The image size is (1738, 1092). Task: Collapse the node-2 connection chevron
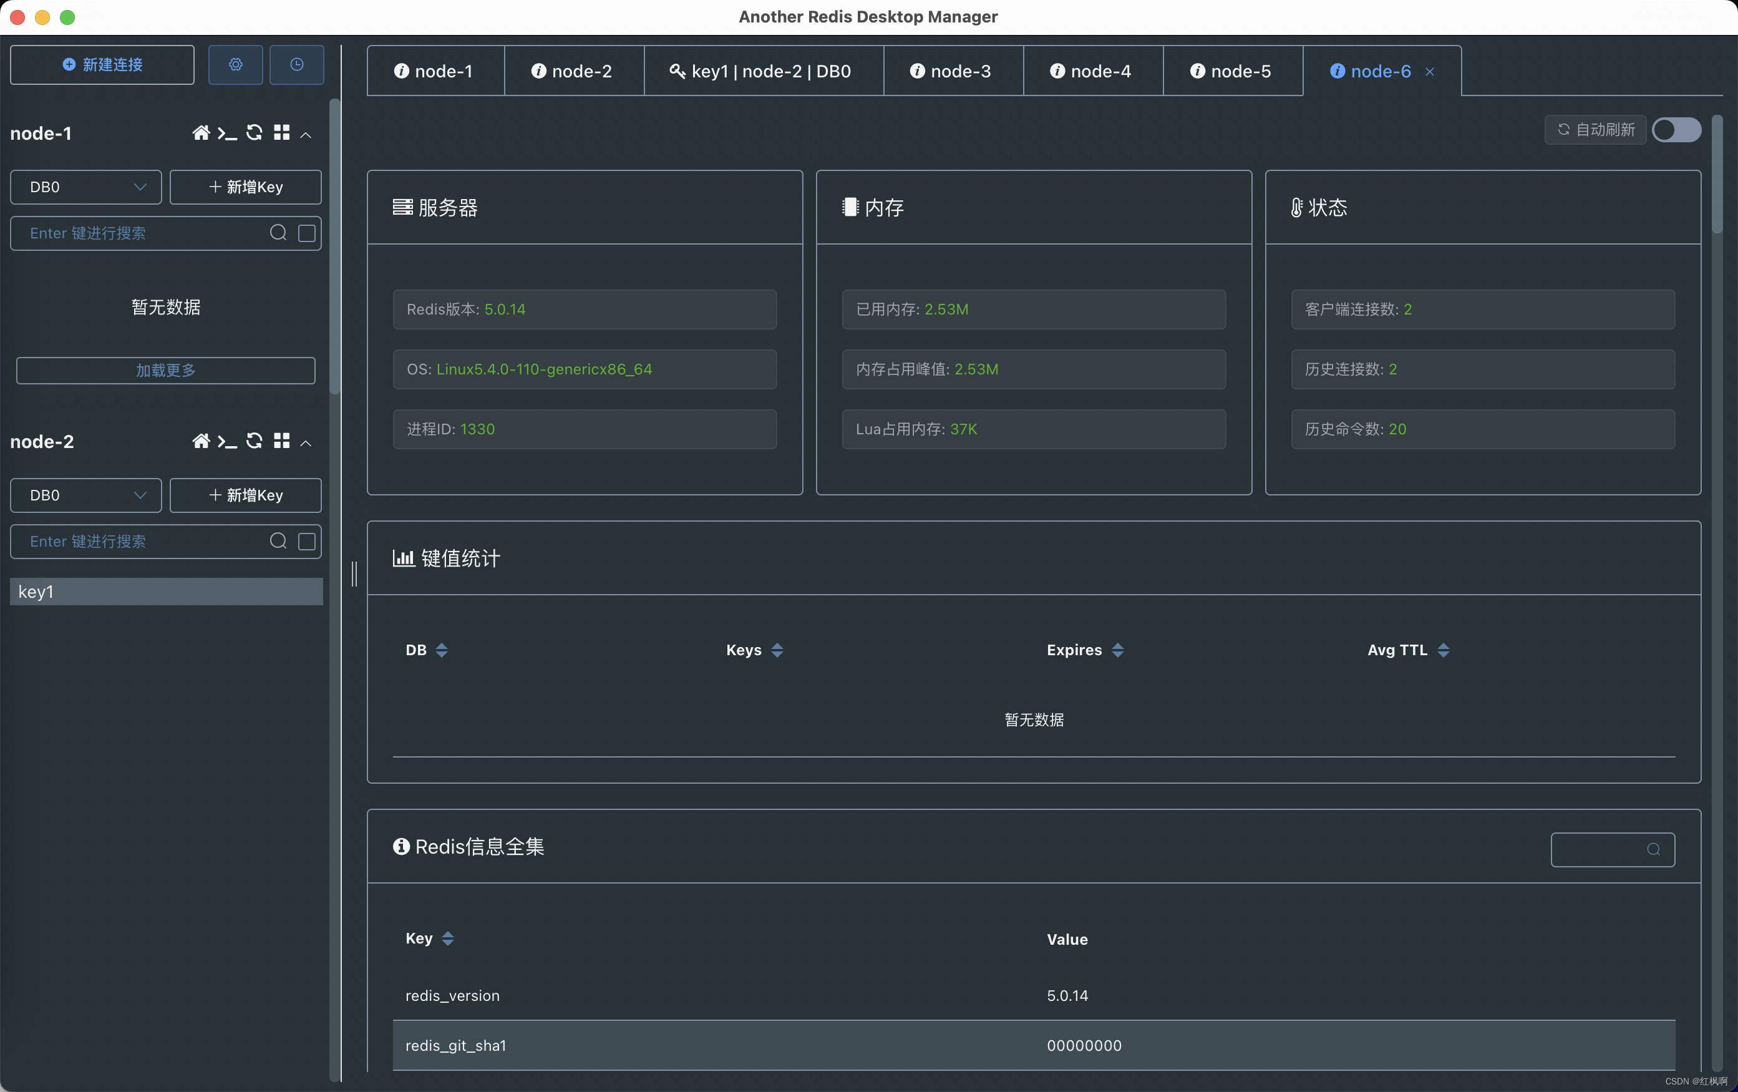pos(306,442)
